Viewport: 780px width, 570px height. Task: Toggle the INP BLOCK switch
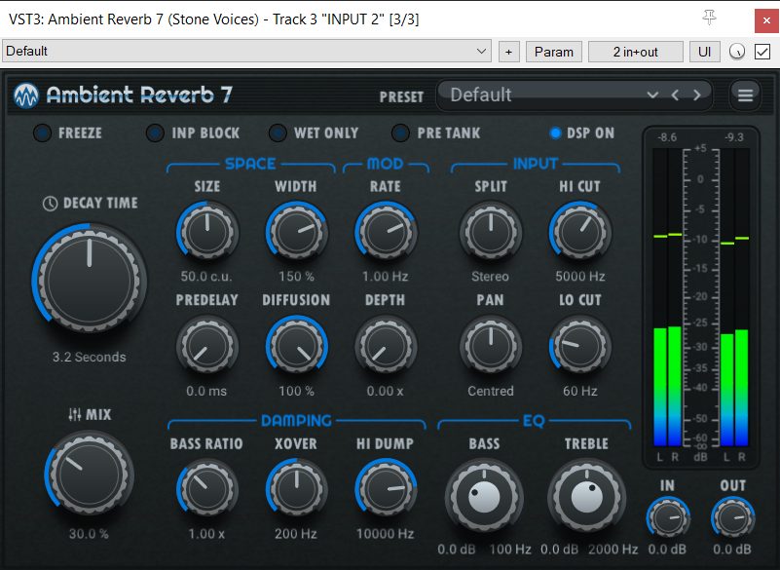(x=155, y=133)
